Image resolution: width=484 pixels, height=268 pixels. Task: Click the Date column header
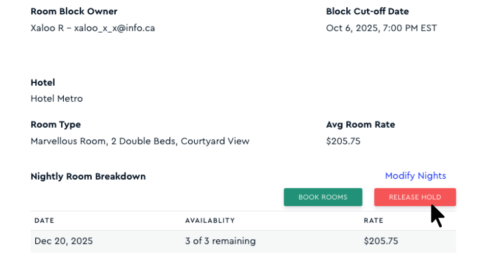tap(44, 221)
